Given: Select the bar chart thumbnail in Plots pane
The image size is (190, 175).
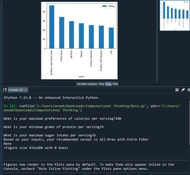Looking at the screenshot, I should (x=175, y=15).
